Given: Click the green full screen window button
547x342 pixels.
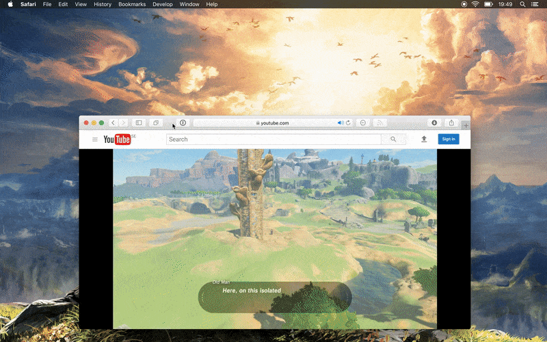Looking at the screenshot, I should tap(101, 123).
